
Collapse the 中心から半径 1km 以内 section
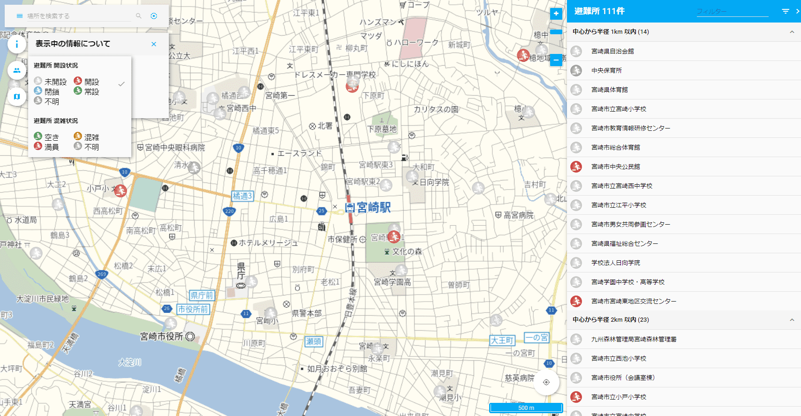792,32
